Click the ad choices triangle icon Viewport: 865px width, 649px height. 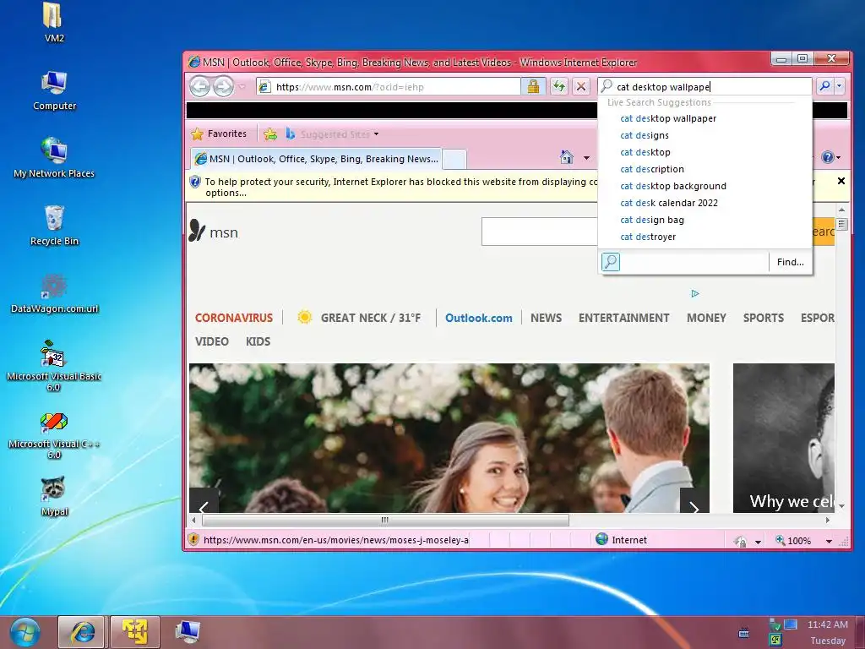(695, 293)
